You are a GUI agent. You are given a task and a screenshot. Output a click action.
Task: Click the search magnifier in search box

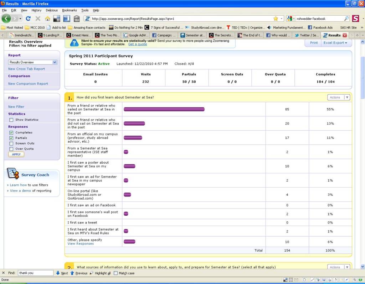[x=346, y=19]
